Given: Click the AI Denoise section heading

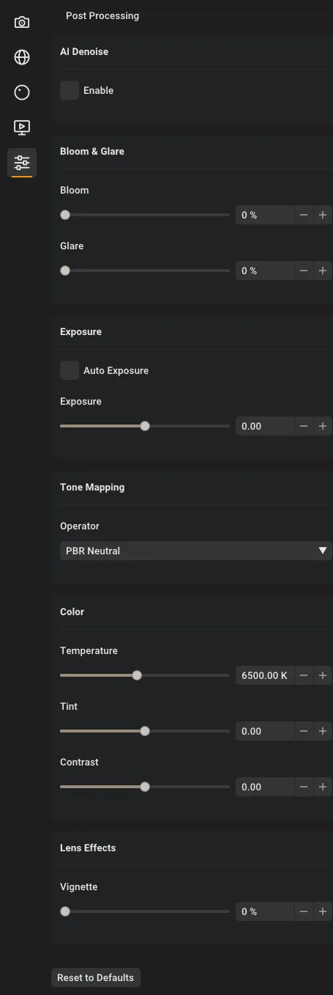Looking at the screenshot, I should (84, 52).
